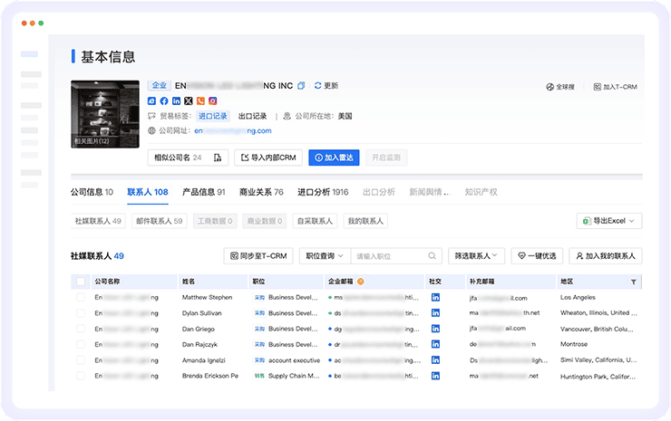Click the filter icon in 地区 column header
This screenshot has height=421, width=671.
click(633, 282)
